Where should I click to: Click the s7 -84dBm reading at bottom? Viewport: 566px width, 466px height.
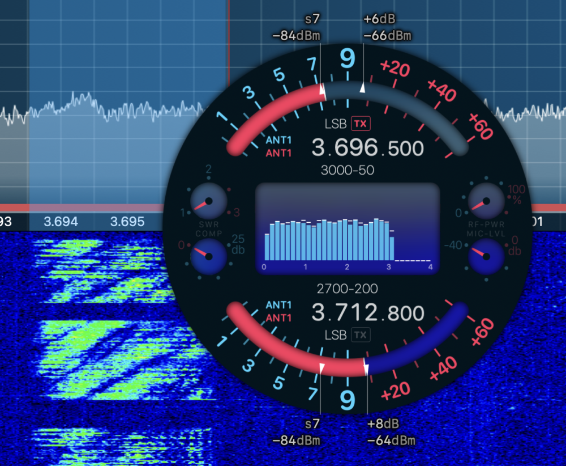(x=297, y=432)
